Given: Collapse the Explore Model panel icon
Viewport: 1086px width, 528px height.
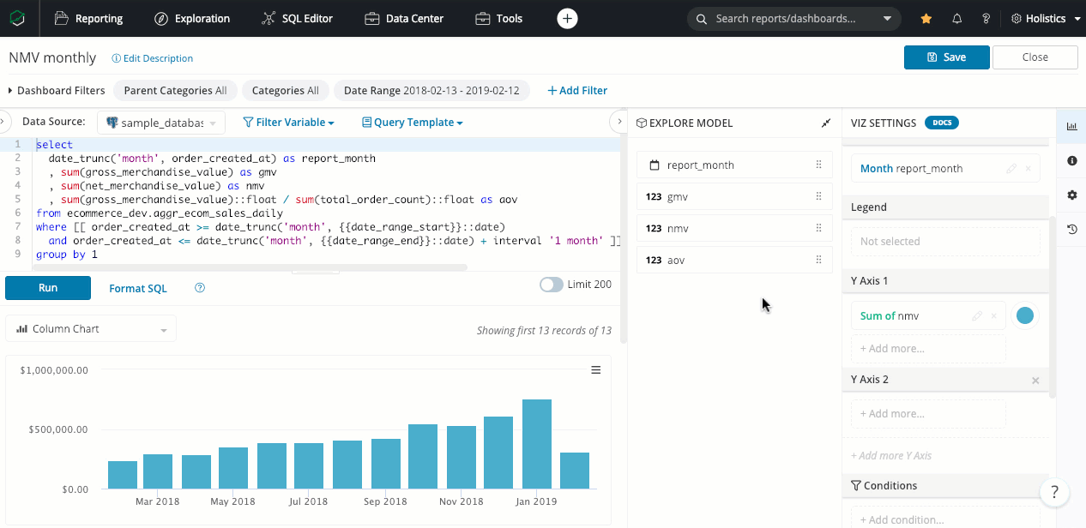Looking at the screenshot, I should pyautogui.click(x=826, y=123).
